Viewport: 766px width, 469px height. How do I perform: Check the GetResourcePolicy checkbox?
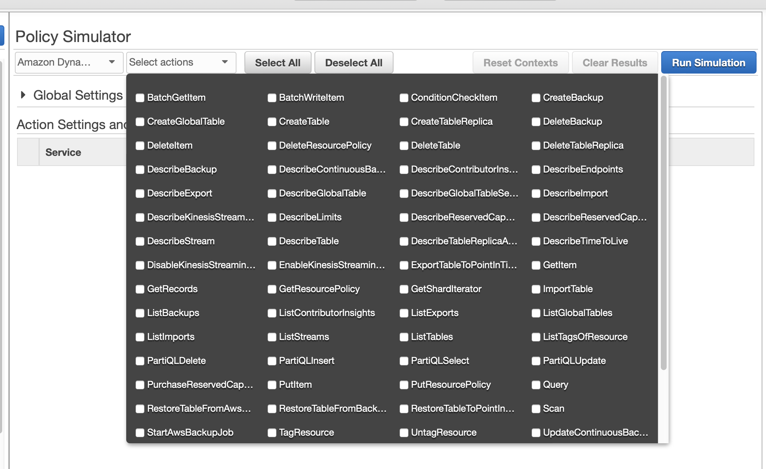(x=272, y=289)
